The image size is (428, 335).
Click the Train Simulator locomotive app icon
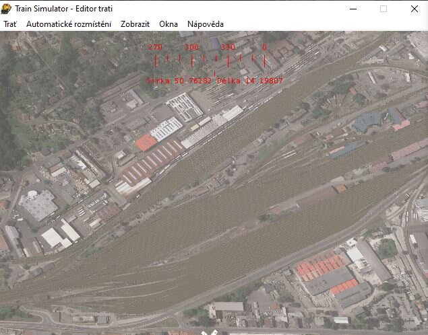click(x=6, y=9)
